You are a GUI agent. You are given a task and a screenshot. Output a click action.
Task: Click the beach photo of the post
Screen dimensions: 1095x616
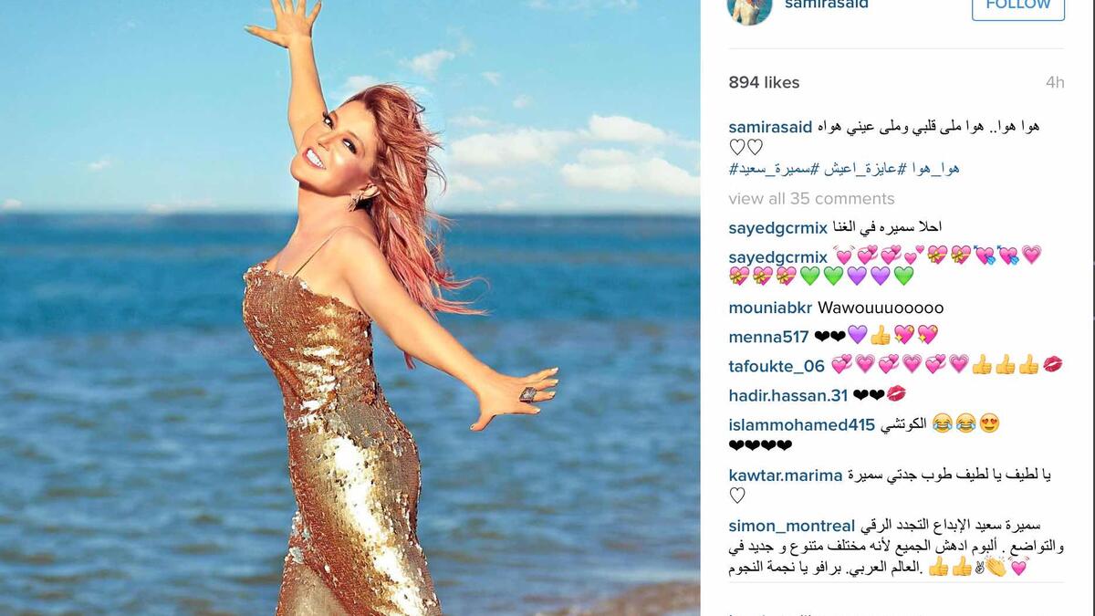pyautogui.click(x=349, y=308)
